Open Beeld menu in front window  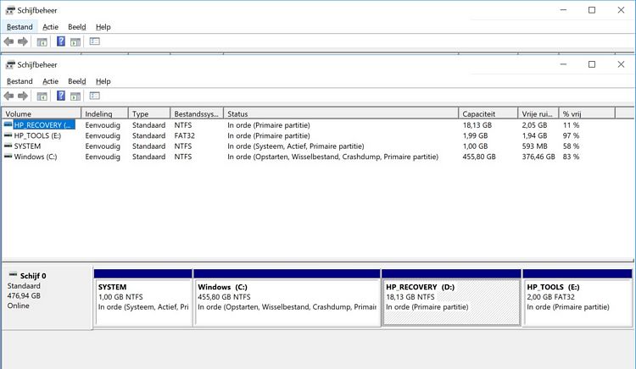click(x=76, y=81)
